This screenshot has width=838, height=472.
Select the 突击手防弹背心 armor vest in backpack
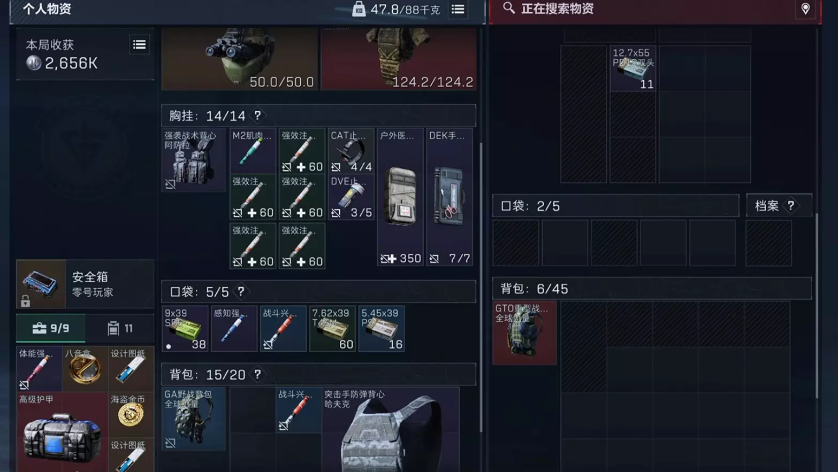(391, 430)
